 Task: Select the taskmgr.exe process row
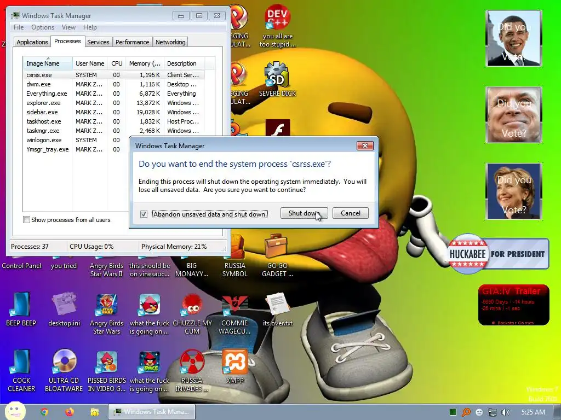click(114, 131)
